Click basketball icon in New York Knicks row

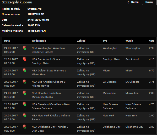pyautogui.click(x=24, y=115)
